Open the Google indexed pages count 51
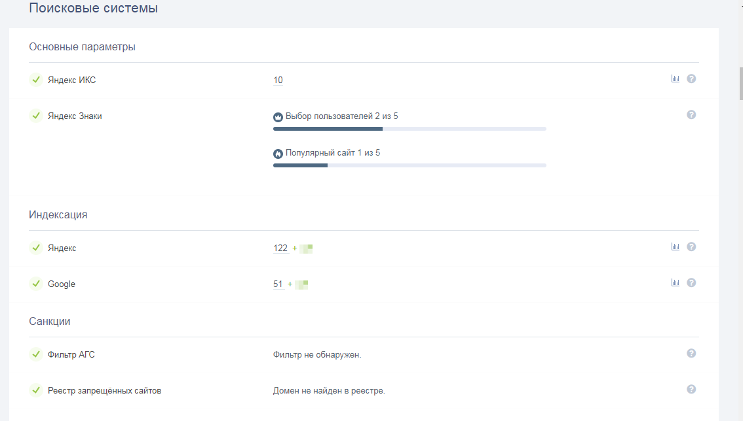The image size is (743, 421). coord(278,284)
